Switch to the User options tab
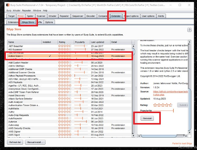Viewport: 197px width, 150px height. point(148,16)
